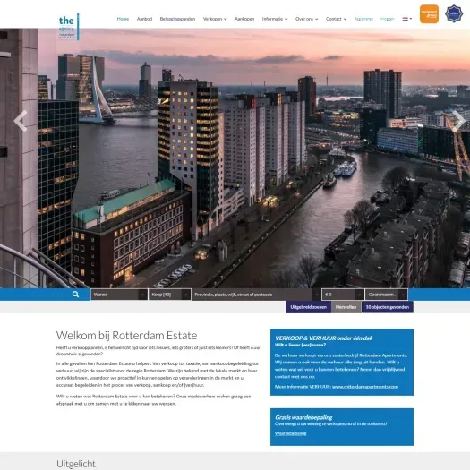The height and width of the screenshot is (470, 470).
Task: Open the www.rotterdamapartments.com link
Action: pyautogui.click(x=365, y=387)
